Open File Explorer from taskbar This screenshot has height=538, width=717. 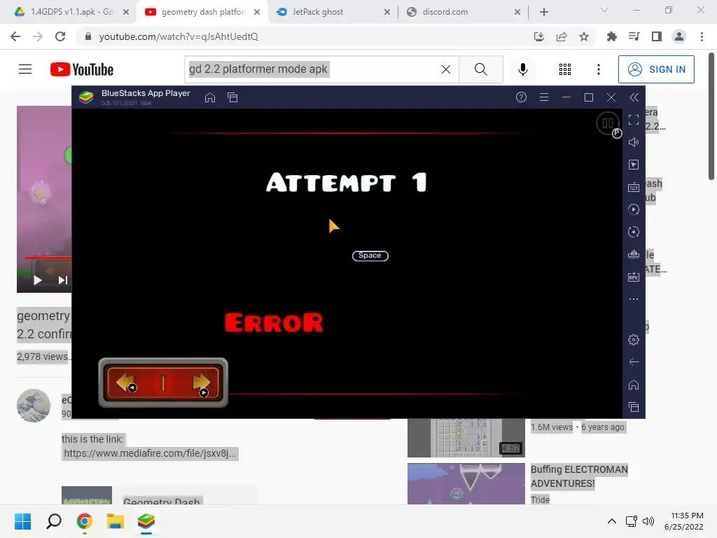(116, 521)
